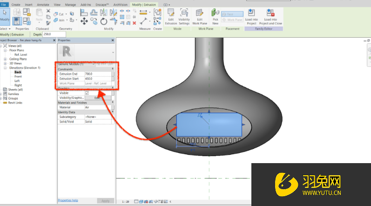Select the Front elevation view
The width and height of the screenshot is (371, 206).
pyautogui.click(x=18, y=76)
